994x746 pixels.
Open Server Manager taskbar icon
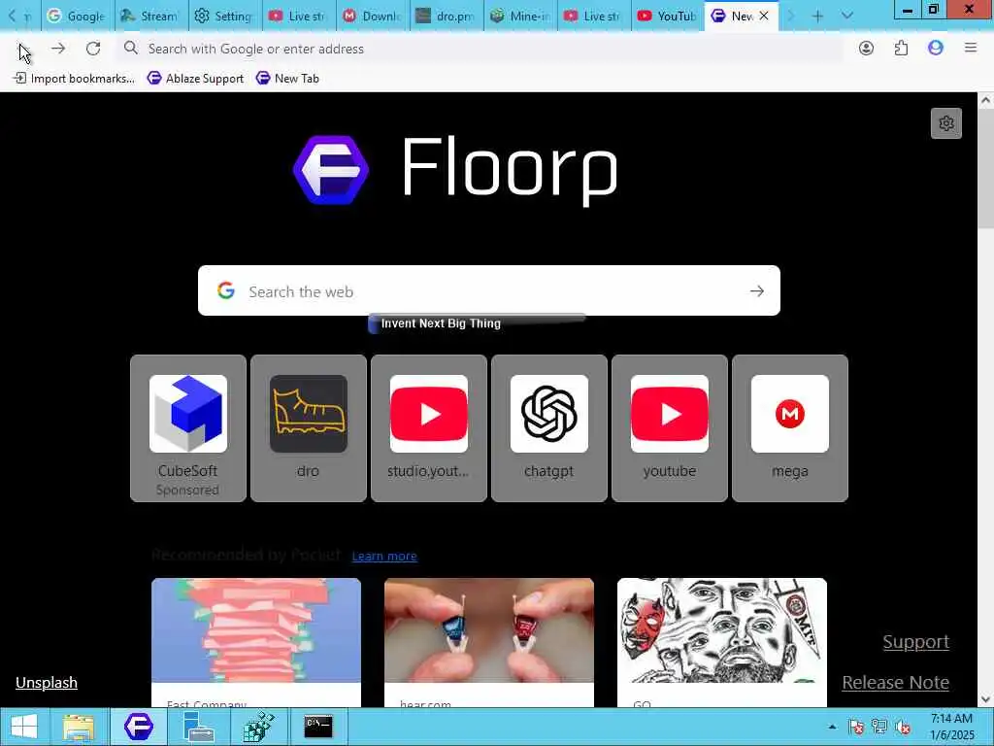coord(198,727)
